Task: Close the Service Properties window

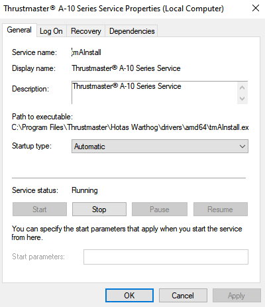Action: point(256,9)
